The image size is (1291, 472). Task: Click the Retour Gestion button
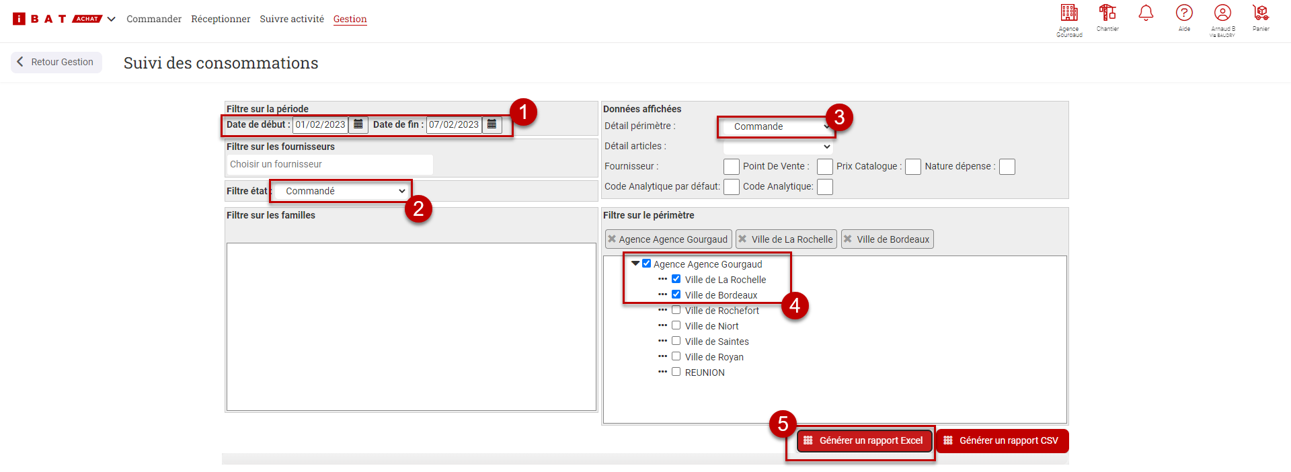[x=56, y=62]
